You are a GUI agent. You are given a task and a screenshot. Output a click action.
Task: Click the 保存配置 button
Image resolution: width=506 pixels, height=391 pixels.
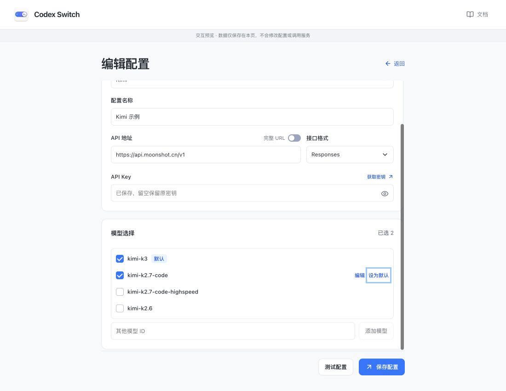point(382,367)
